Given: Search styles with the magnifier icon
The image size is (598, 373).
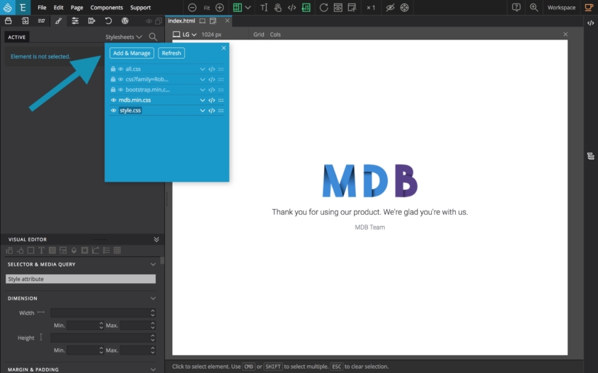Looking at the screenshot, I should tap(153, 37).
